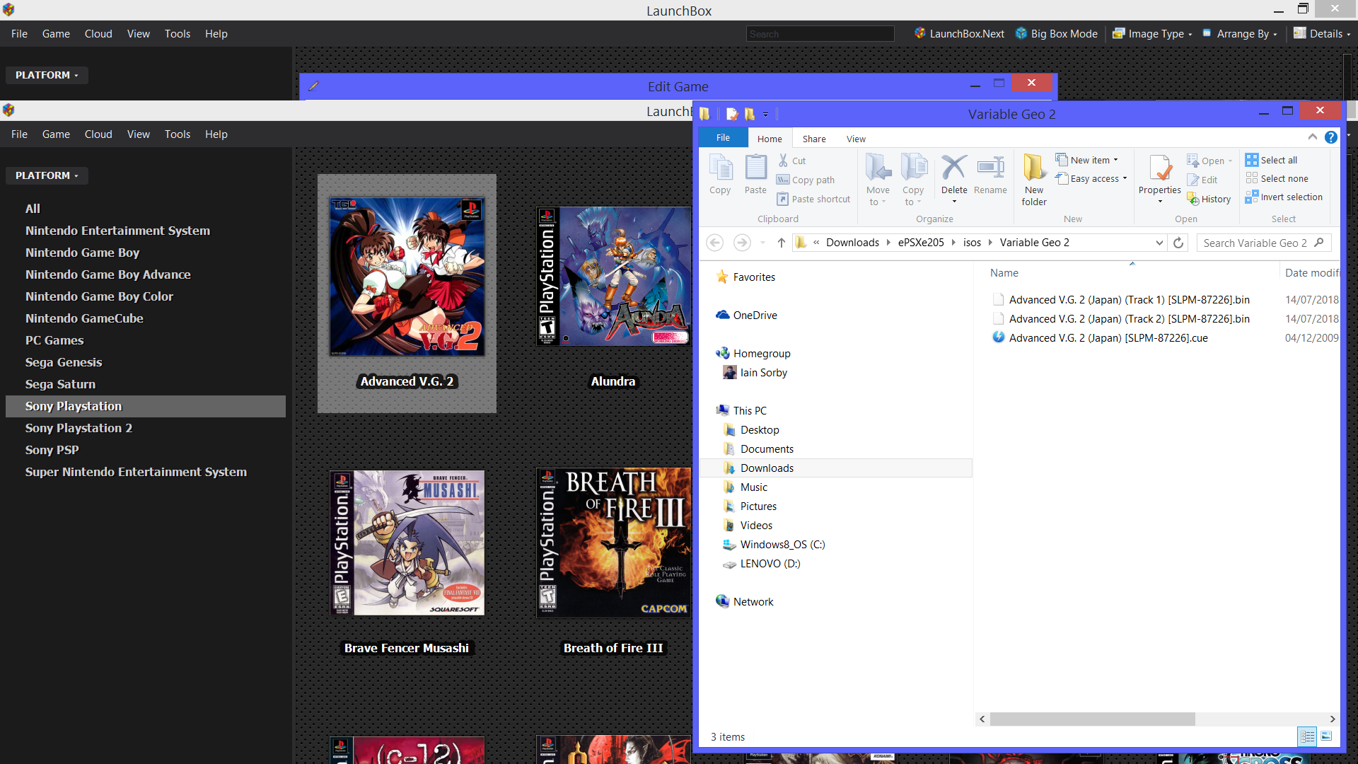Click the Big Box Mode icon

click(1021, 33)
